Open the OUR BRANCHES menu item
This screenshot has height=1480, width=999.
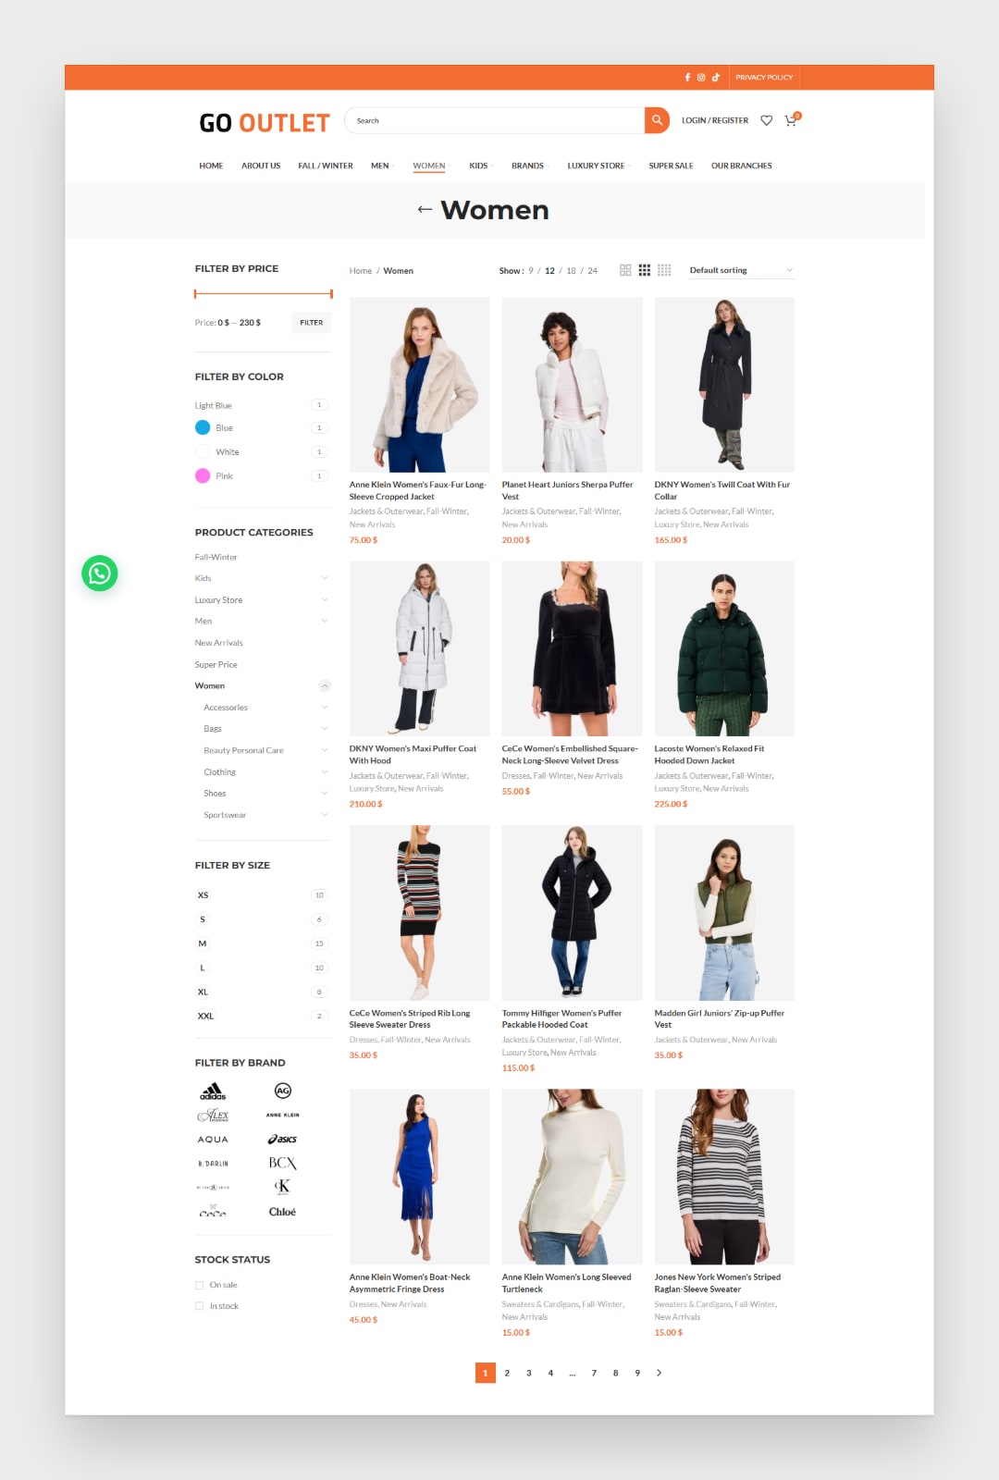coord(741,166)
